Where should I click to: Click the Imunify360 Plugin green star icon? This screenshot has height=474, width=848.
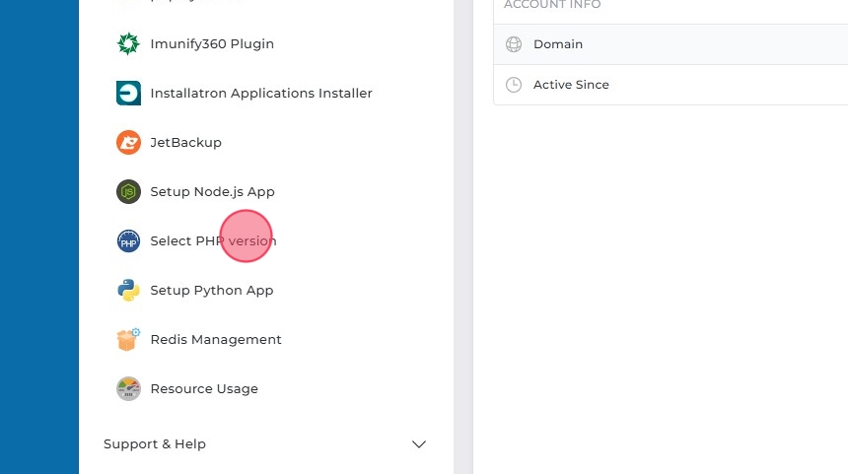(128, 44)
